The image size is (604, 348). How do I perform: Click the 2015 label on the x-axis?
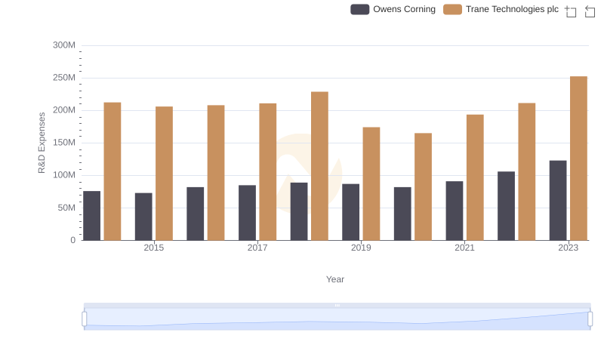tap(153, 248)
